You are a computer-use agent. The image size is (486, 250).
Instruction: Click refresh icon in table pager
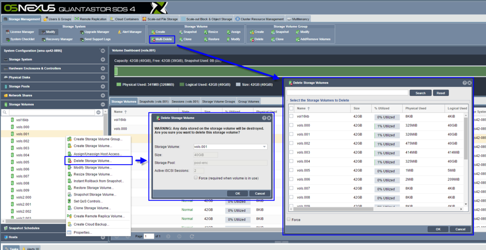(x=192, y=237)
